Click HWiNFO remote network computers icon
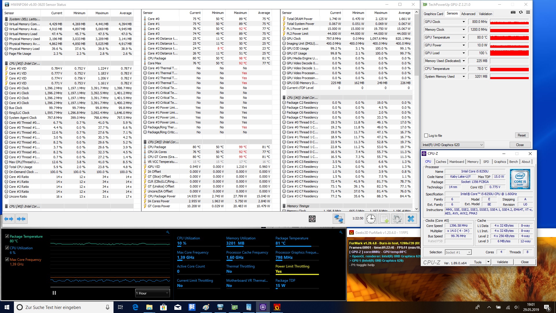 pyautogui.click(x=339, y=219)
